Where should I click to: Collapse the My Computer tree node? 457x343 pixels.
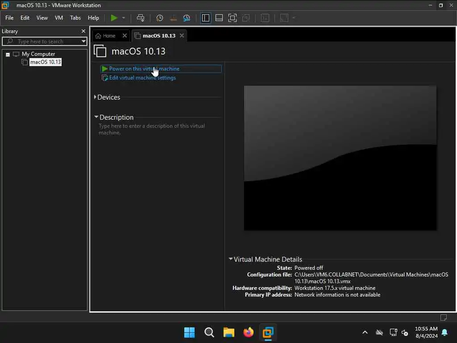tap(8, 54)
